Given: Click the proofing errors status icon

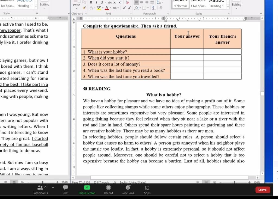Looking at the screenshot, I should 115,182.
